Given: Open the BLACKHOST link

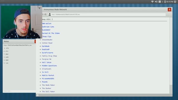Looking at the screenshot, I should click(x=46, y=30).
